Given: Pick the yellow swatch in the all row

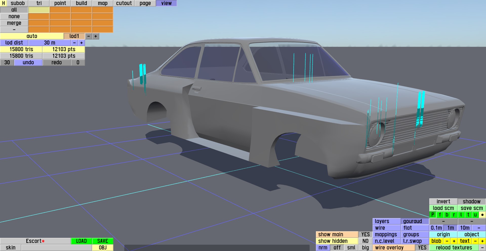Looking at the screenshot, I should (39, 10).
